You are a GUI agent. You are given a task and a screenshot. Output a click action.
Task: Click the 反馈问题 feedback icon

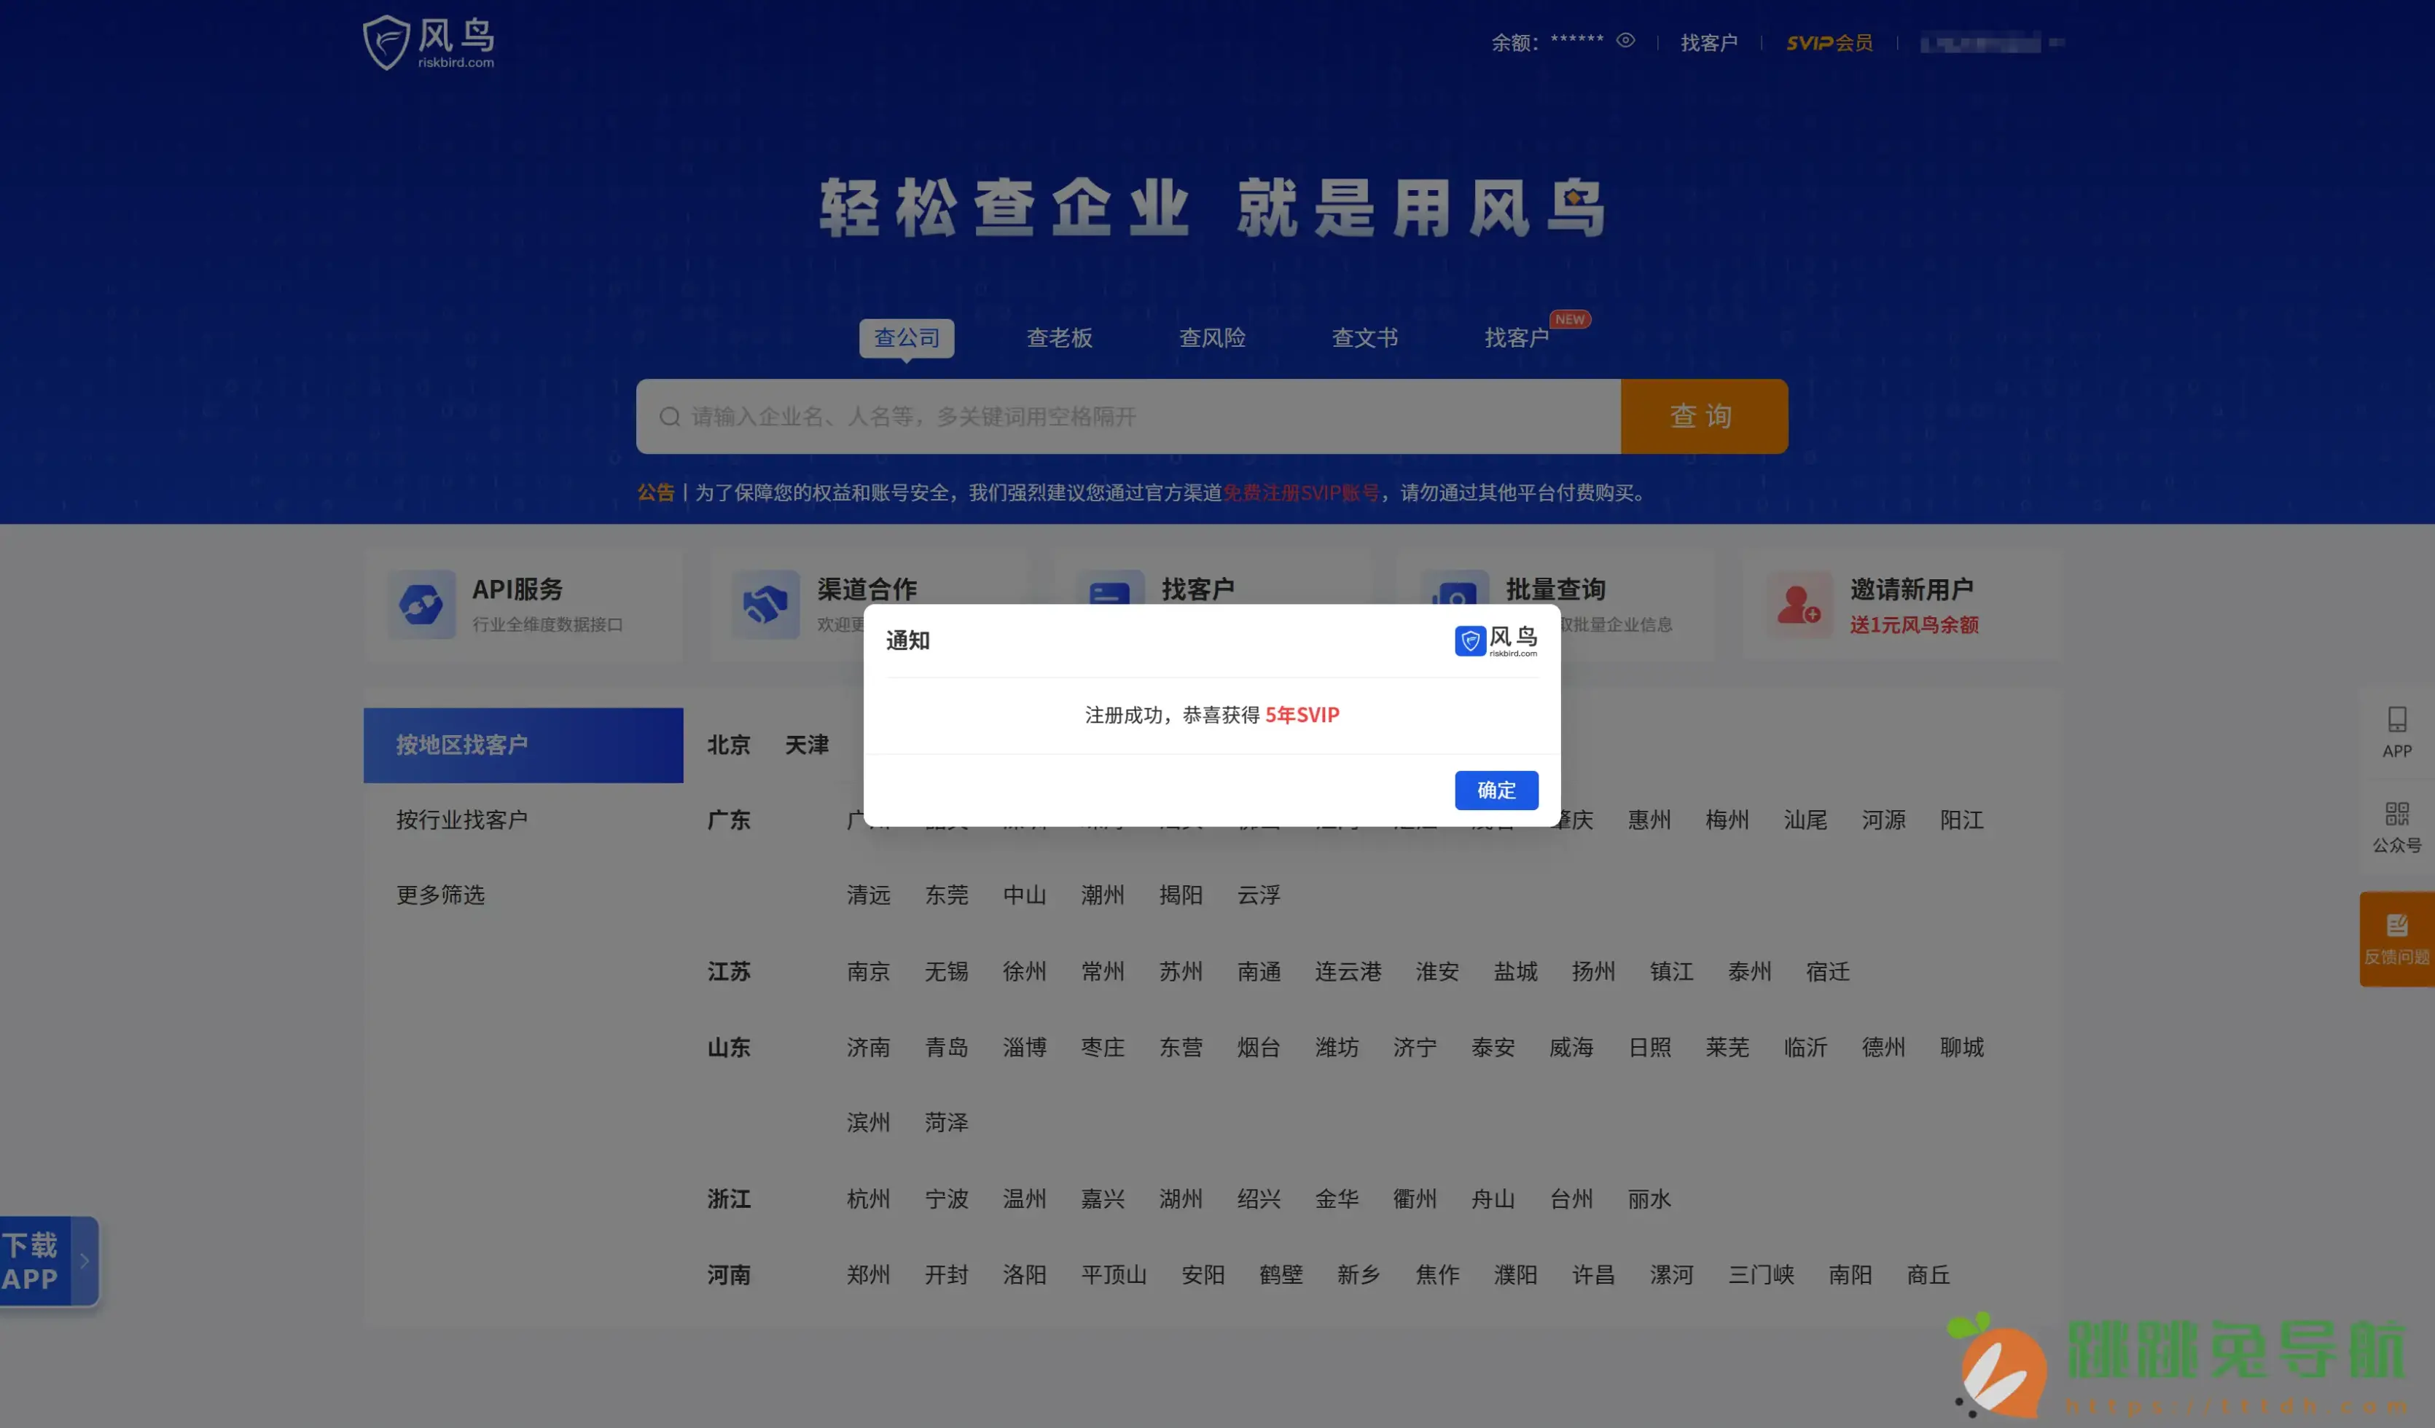pyautogui.click(x=2396, y=925)
